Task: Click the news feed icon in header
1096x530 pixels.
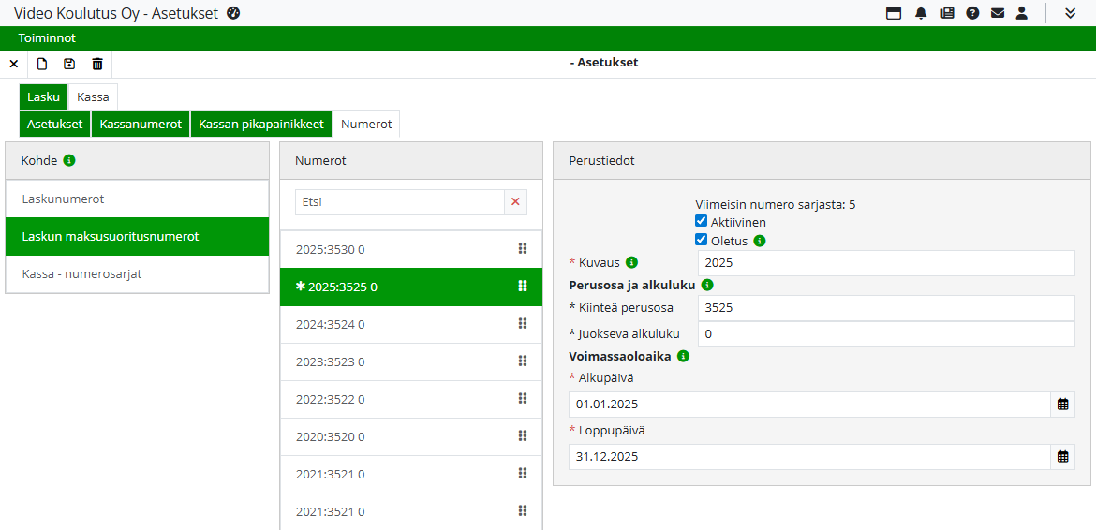Action: coord(947,13)
